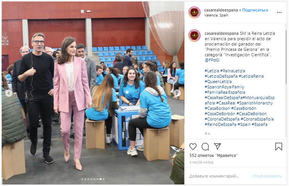Image resolution: width=289 pixels, height=186 pixels.
Task: Open comments with the speech bubble icon
Action: point(205,147)
